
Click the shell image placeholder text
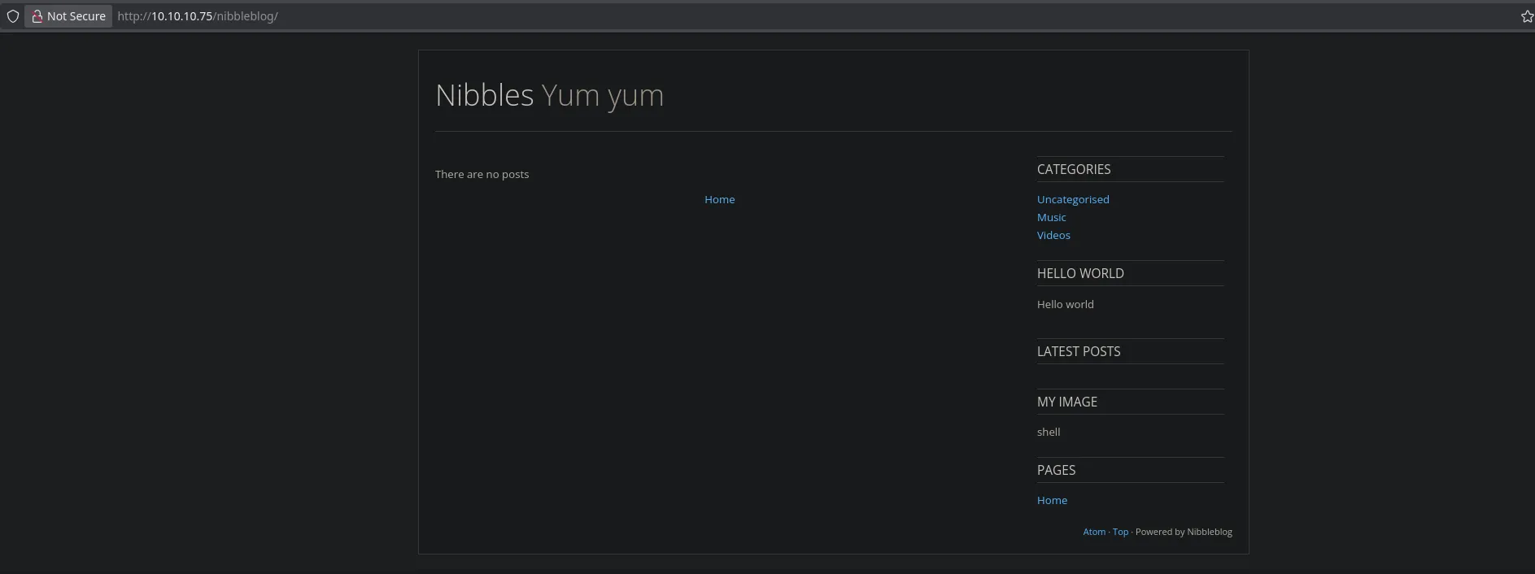click(x=1049, y=432)
